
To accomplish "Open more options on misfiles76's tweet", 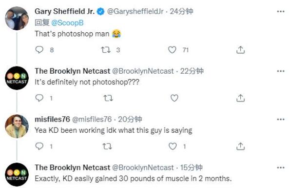I will (x=281, y=119).
